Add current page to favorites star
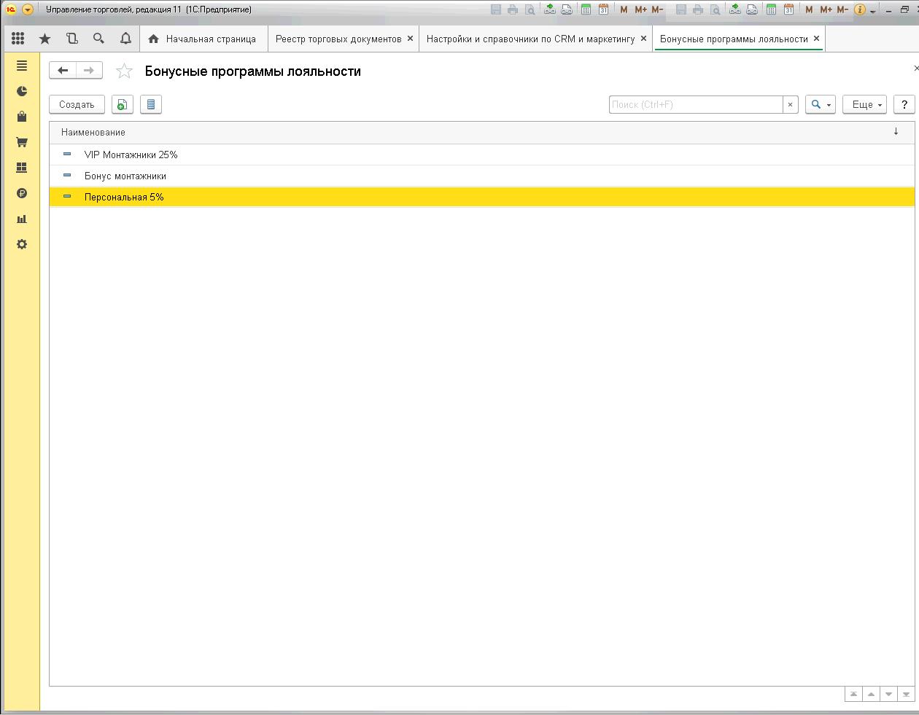 click(x=125, y=71)
